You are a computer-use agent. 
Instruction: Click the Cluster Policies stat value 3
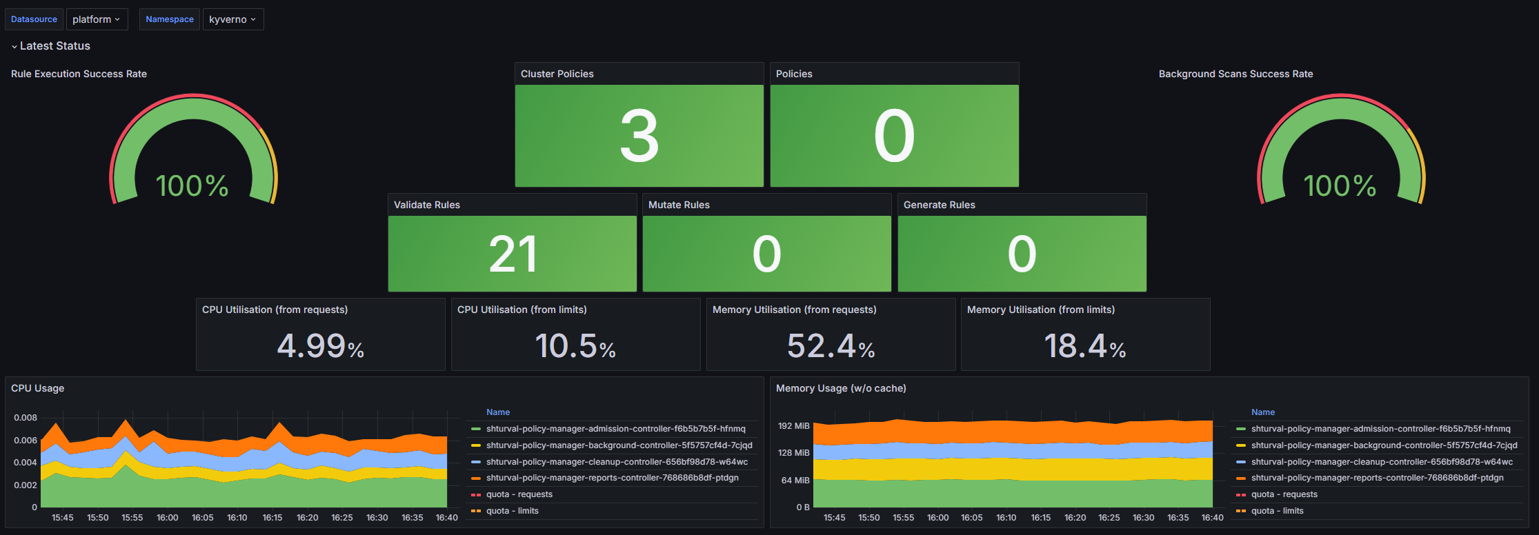click(x=639, y=136)
